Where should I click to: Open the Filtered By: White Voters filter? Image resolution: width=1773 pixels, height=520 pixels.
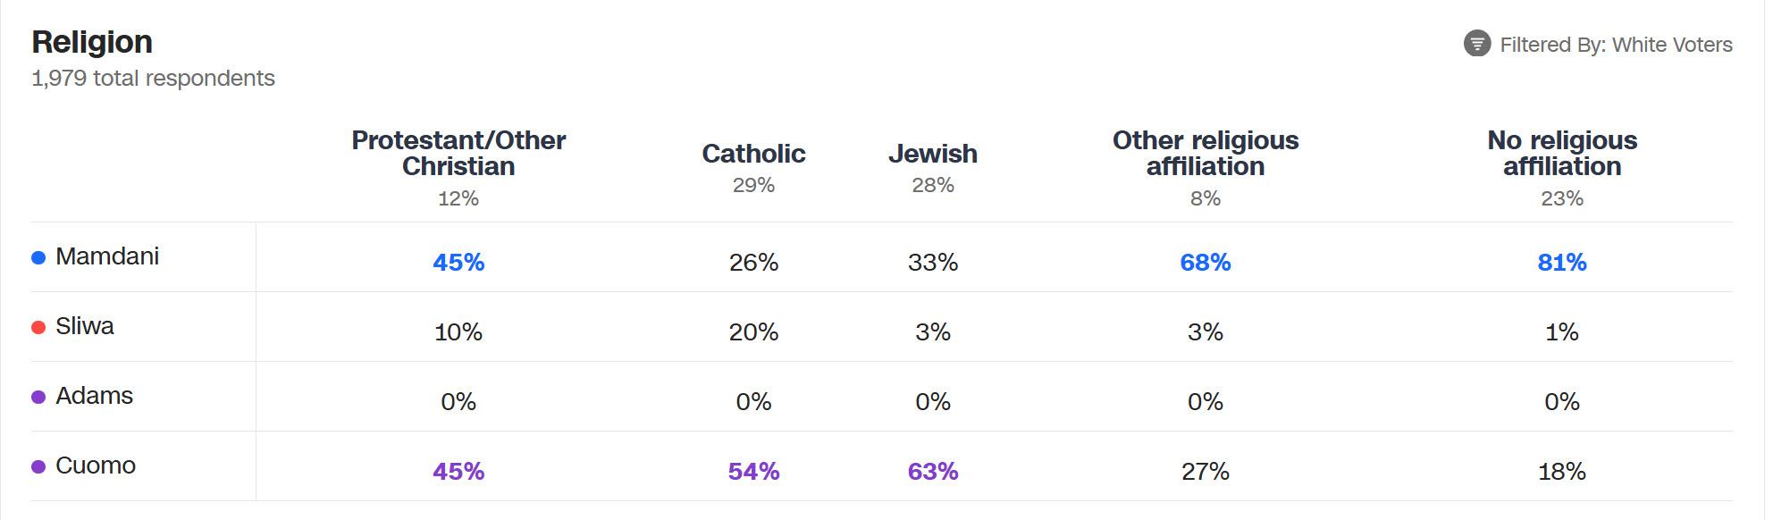1615,45
